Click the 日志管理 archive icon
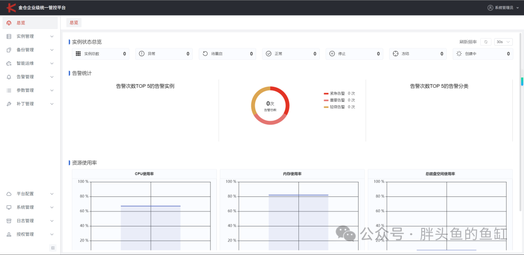524x255 pixels. pyautogui.click(x=9, y=221)
